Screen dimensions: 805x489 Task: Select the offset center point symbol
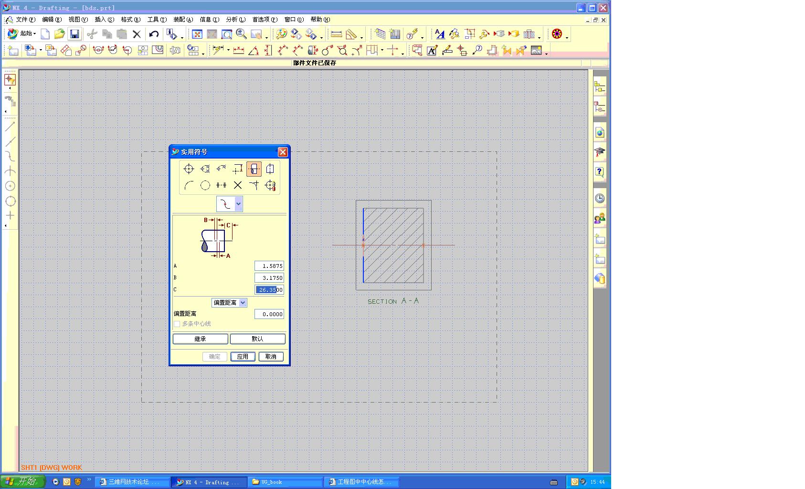pyautogui.click(x=237, y=169)
